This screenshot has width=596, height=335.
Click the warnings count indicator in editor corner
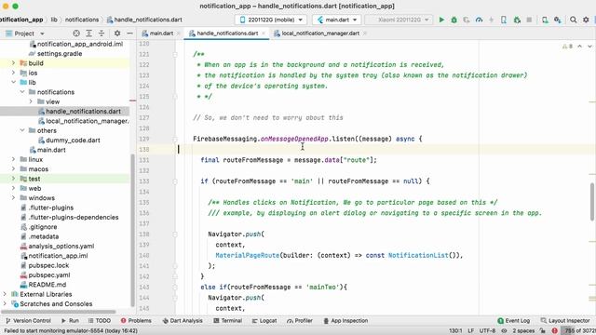[x=567, y=47]
